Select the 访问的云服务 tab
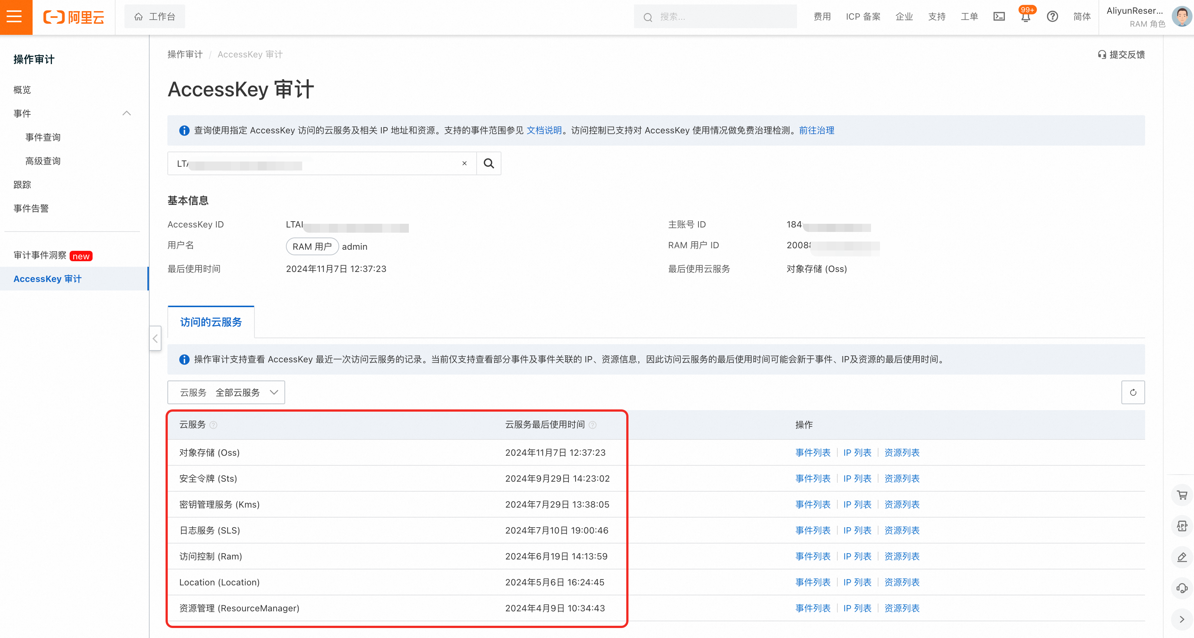The height and width of the screenshot is (638, 1194). (211, 322)
